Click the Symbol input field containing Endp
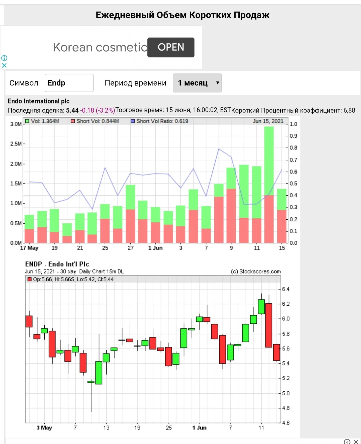Screen dimensions: 361x444 click(x=69, y=83)
